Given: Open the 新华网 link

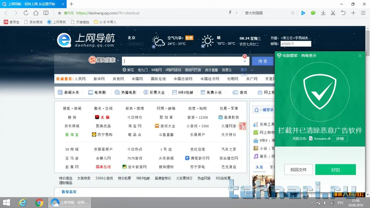Looking at the screenshot, I should [99, 79].
